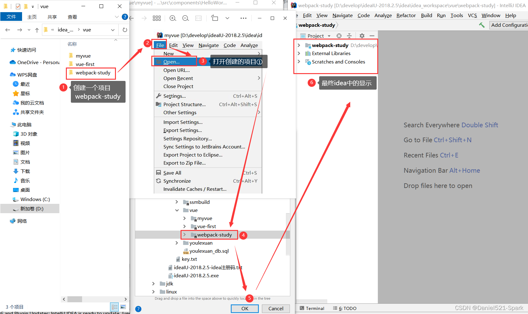528x314 pixels.
Task: Open the more options ellipsis in image viewer
Action: tap(243, 18)
